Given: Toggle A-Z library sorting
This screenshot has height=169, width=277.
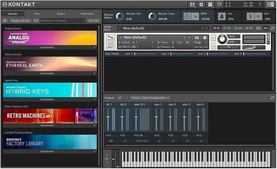Looking at the screenshot, I should tap(36, 21).
